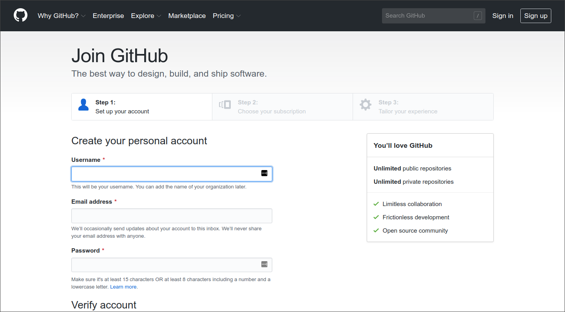
Task: Click the Step 2 subscription icon
Action: click(x=225, y=105)
